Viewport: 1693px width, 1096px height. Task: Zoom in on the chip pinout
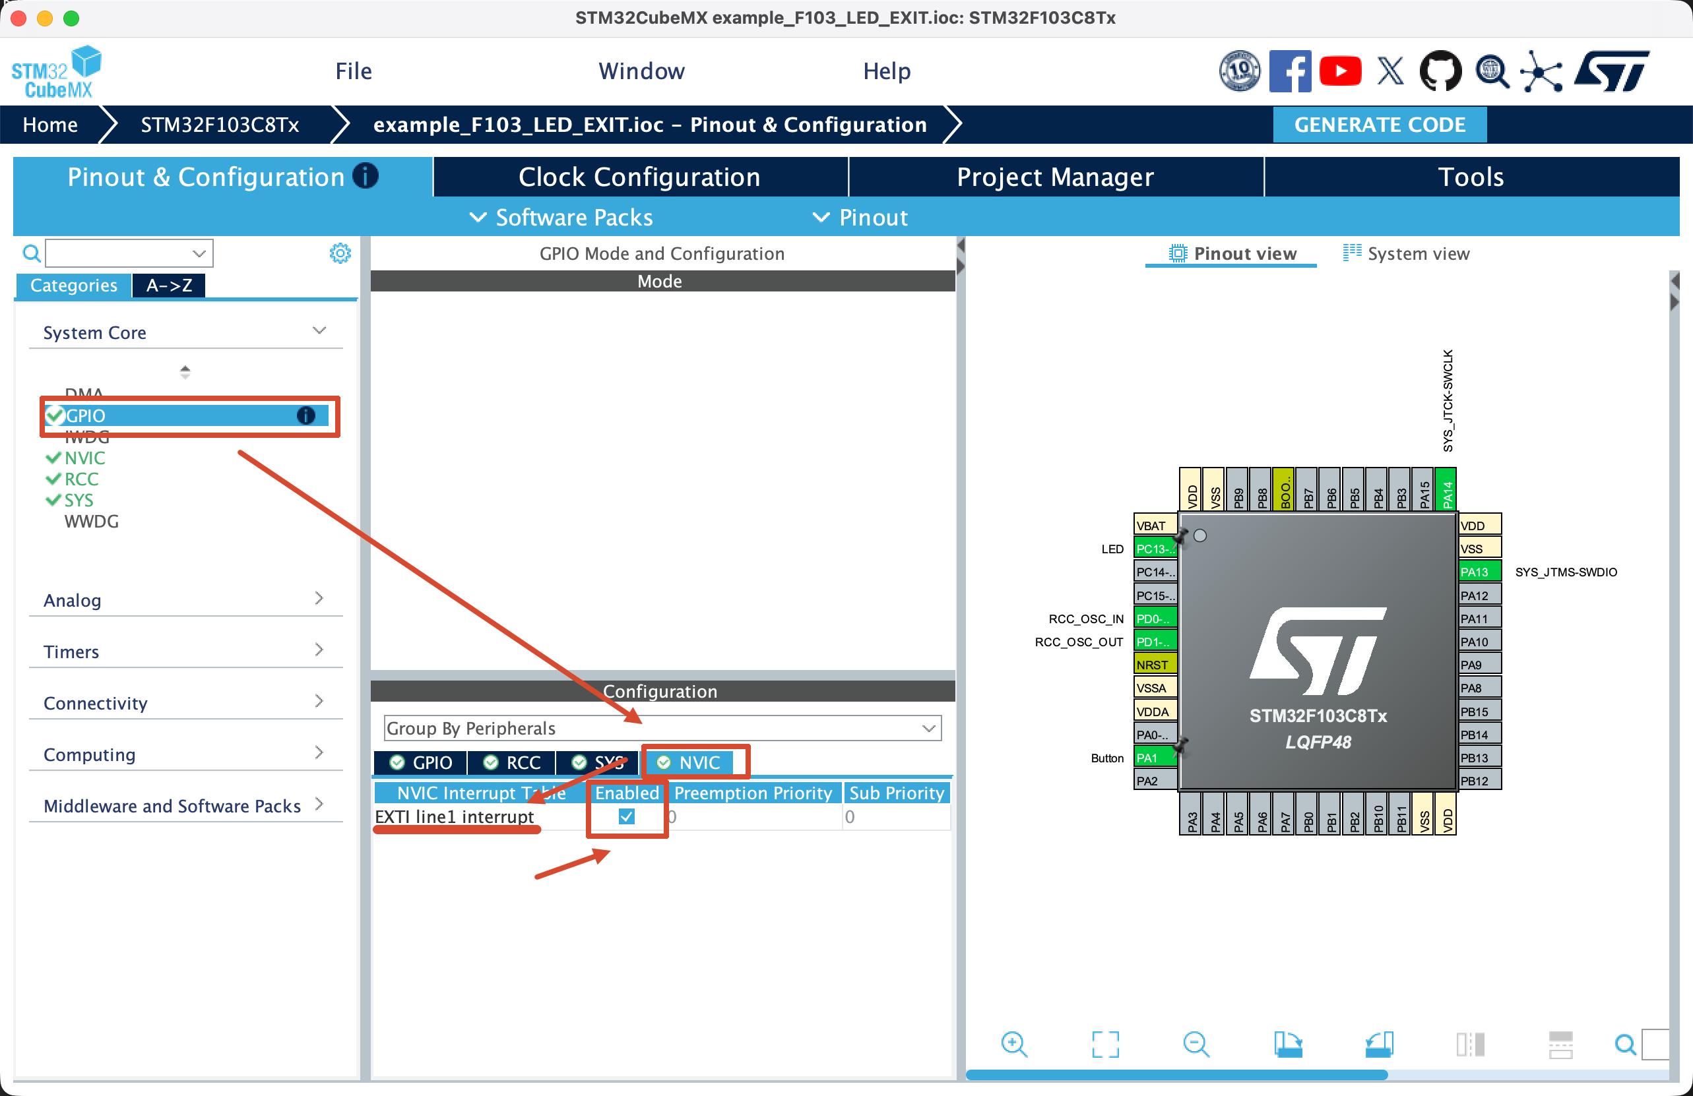click(1013, 1044)
